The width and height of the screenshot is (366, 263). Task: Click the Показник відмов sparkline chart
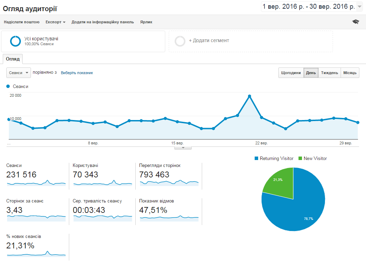[x=169, y=217]
